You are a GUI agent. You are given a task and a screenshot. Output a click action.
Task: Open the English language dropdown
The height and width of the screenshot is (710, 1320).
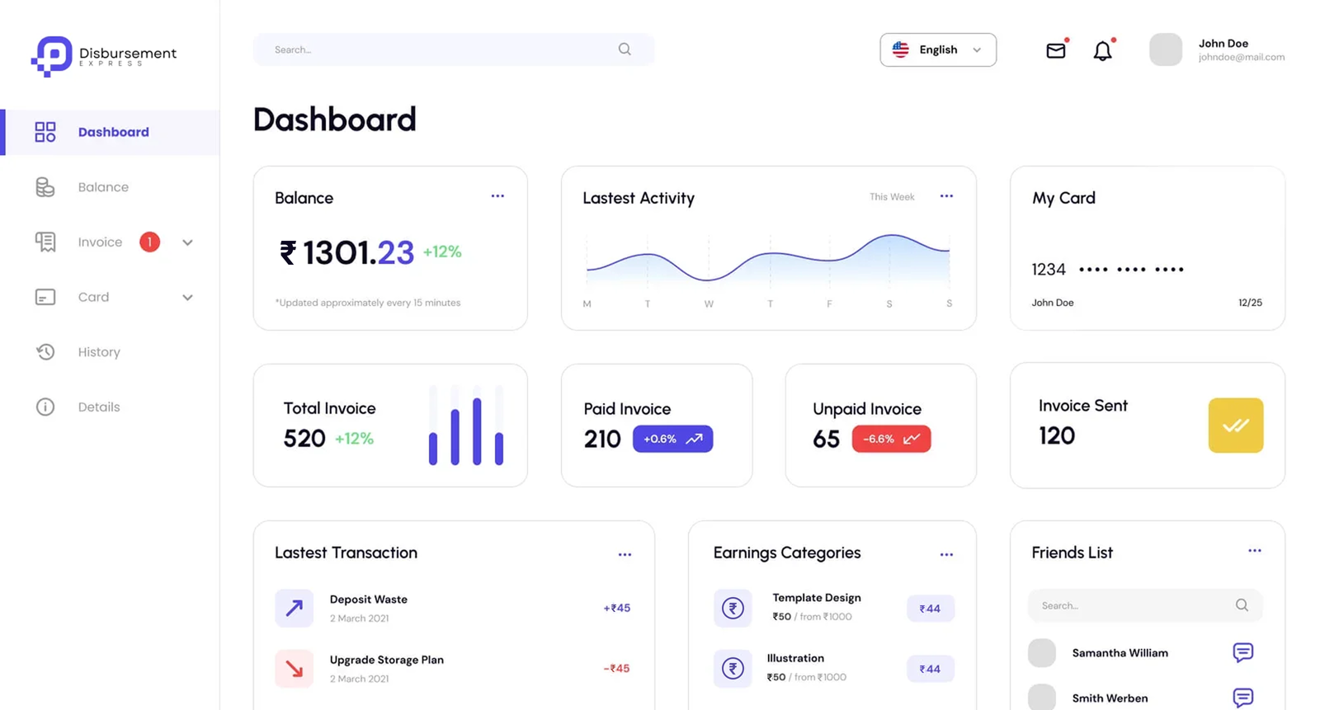point(937,49)
